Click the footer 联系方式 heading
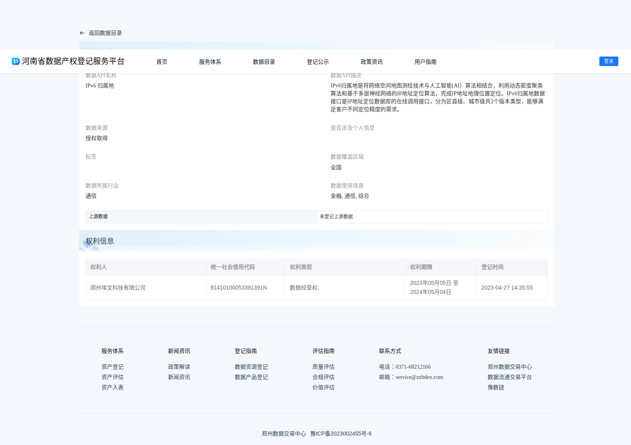Viewport: 631px width, 445px height. pos(390,351)
